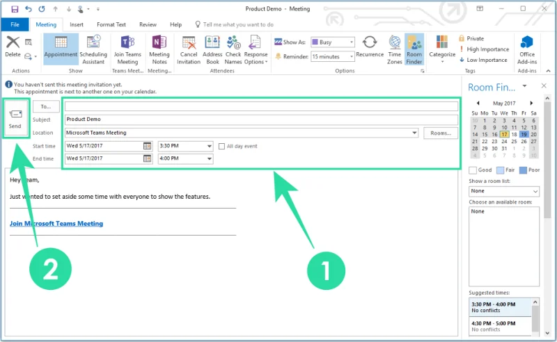Click the Delete meeting icon
This screenshot has height=342, width=557.
pos(13,47)
